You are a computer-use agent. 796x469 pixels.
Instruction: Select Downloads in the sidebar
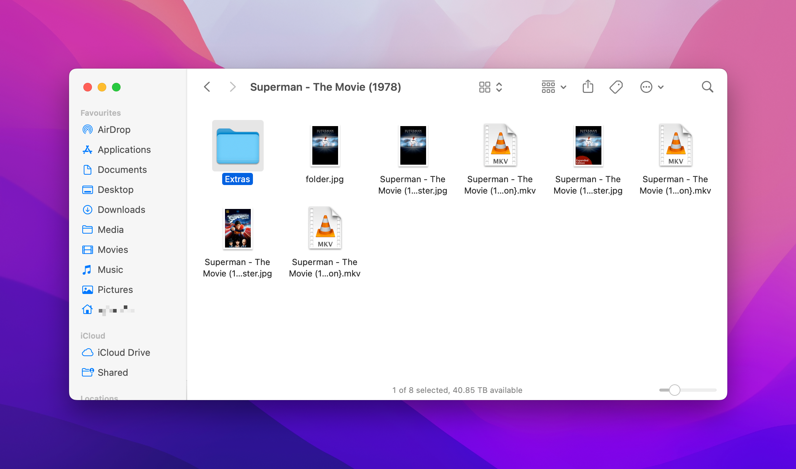click(121, 210)
